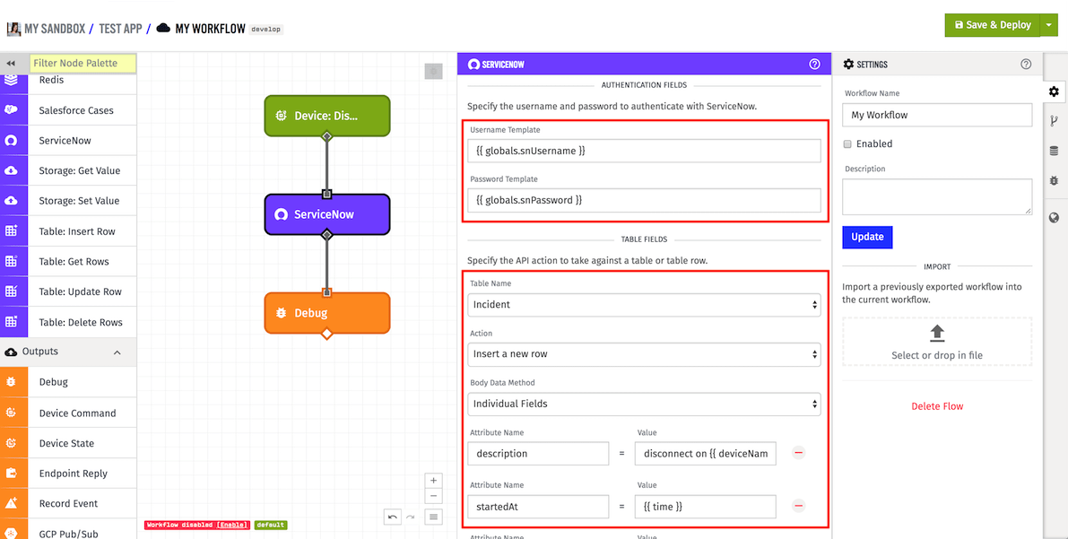Viewport: 1068px width, 539px height.
Task: Open the Body Data Method dropdown
Action: click(644, 404)
